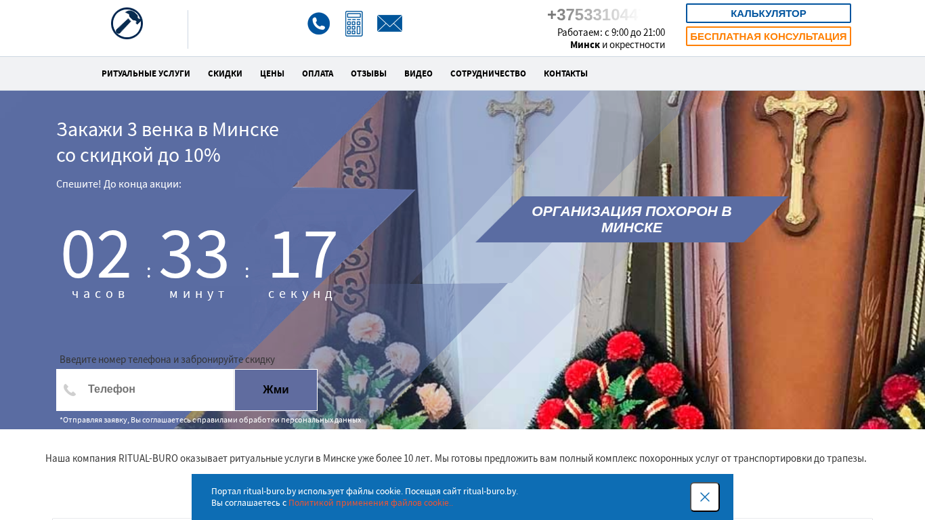
Task: Click the envelope email icon
Action: (389, 24)
